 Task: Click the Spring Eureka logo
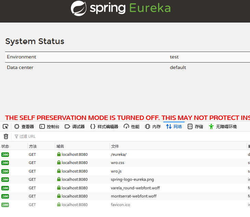point(121,8)
